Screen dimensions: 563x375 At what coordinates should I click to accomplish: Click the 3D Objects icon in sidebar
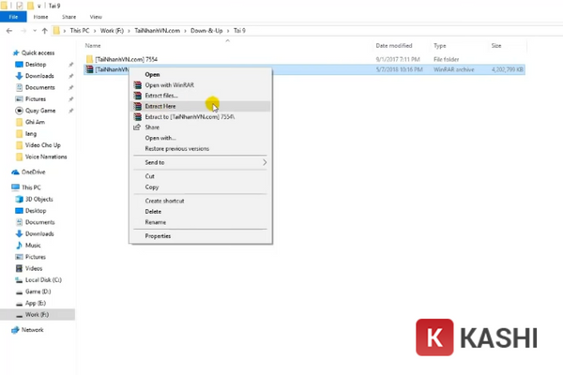pyautogui.click(x=19, y=199)
